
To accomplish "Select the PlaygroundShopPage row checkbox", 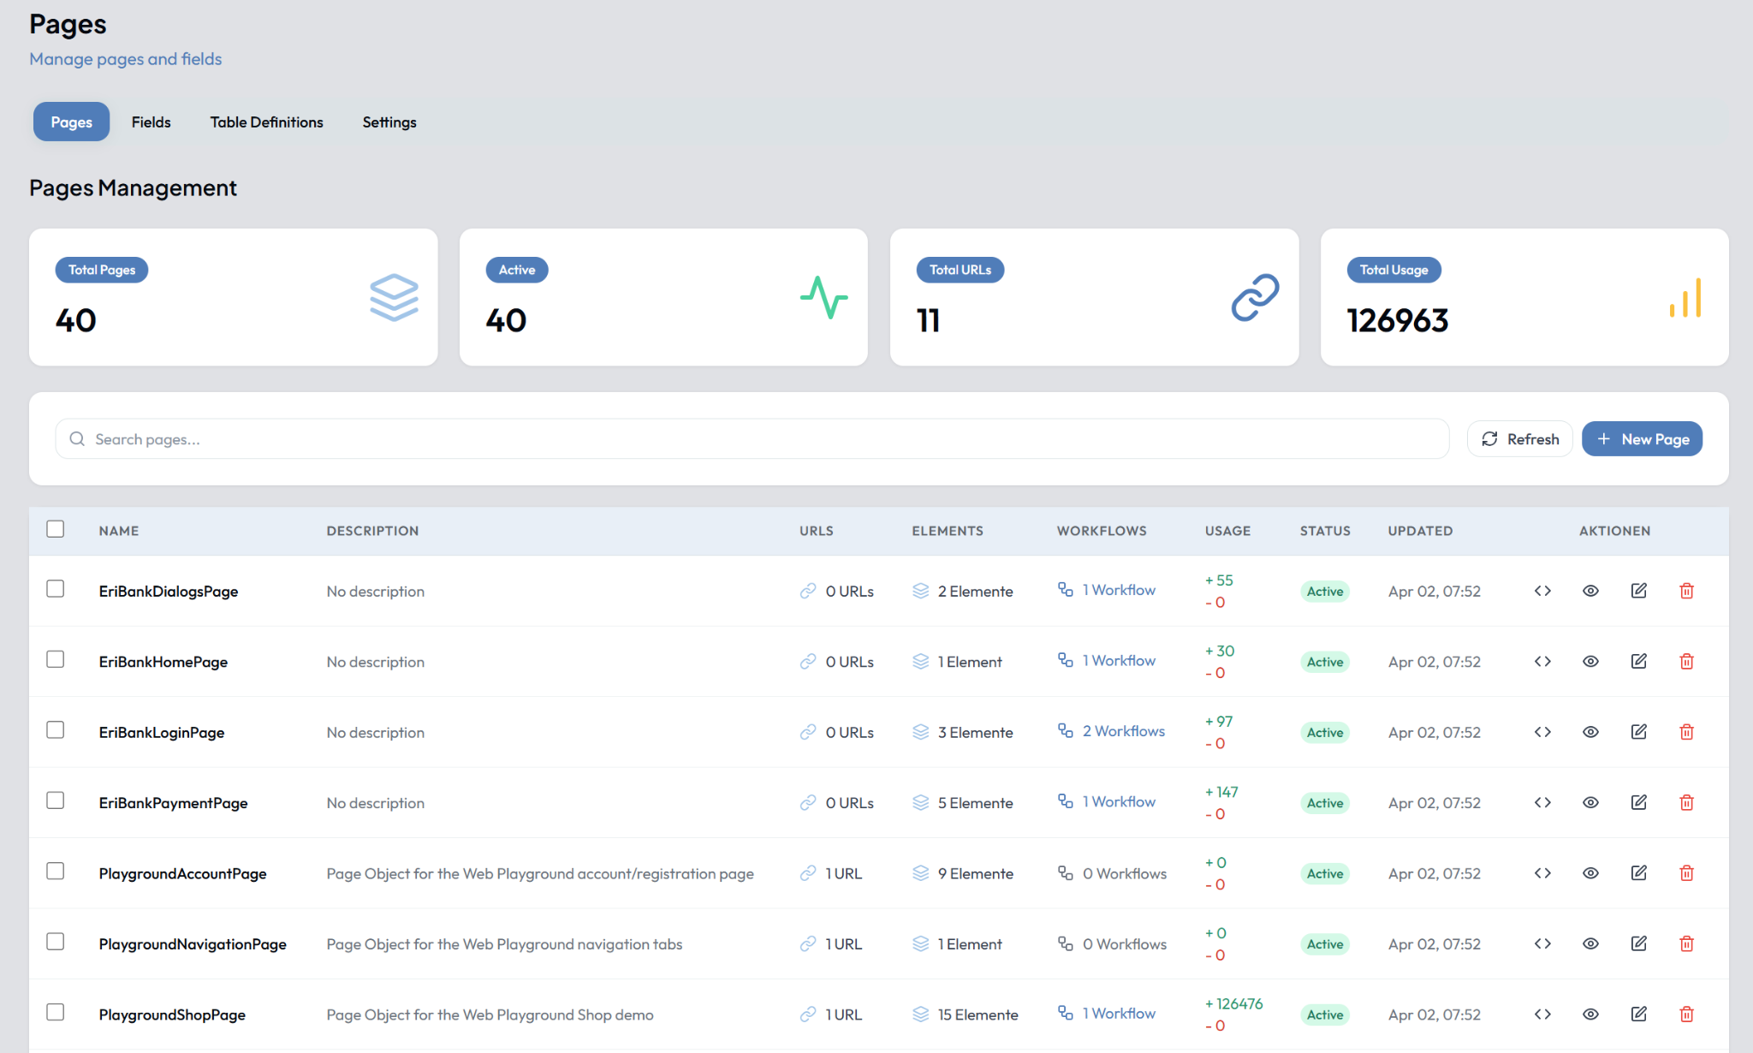I will coord(56,1013).
